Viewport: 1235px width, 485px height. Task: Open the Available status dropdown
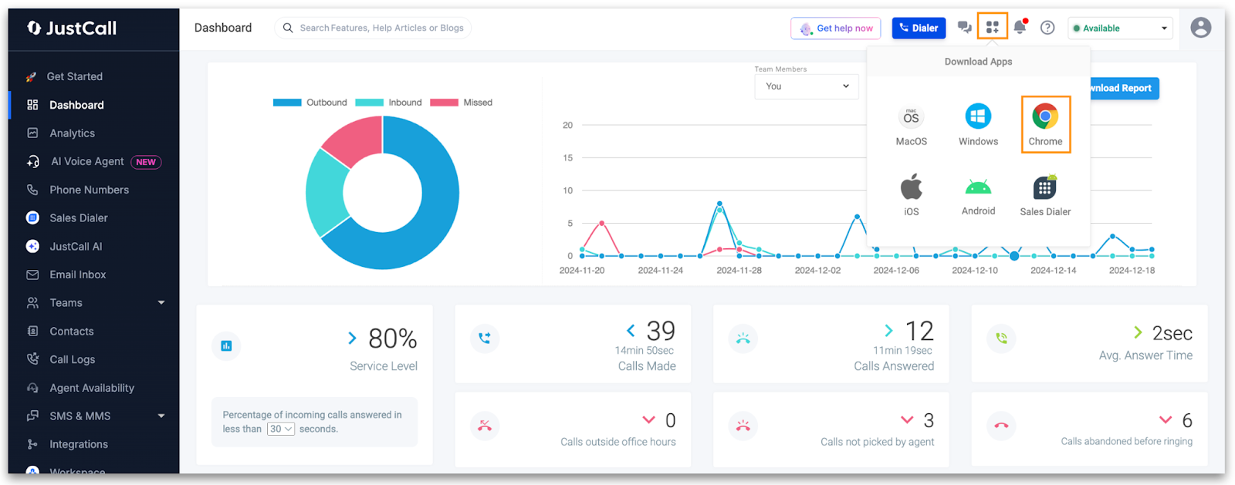(x=1120, y=29)
